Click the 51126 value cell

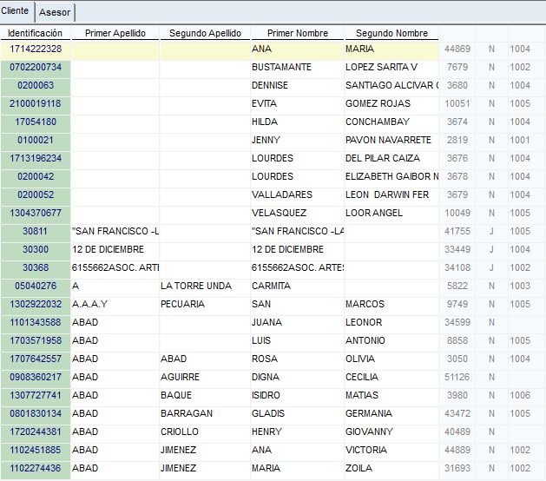coord(457,377)
